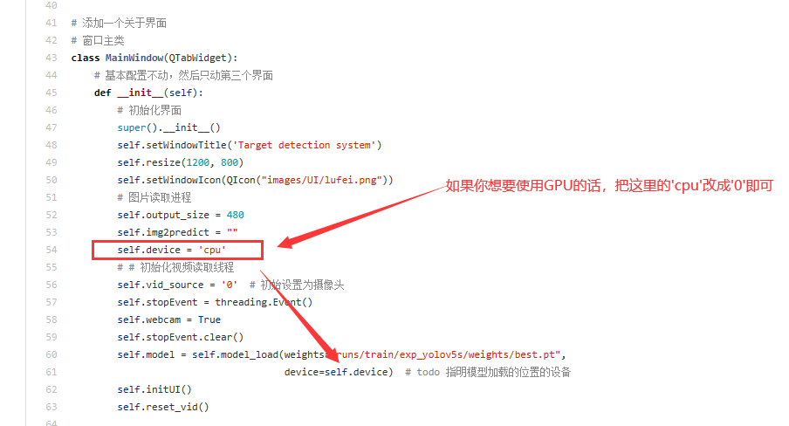Click the class MainWindow definition line
Screen dimensions: 789x426
tap(154, 58)
